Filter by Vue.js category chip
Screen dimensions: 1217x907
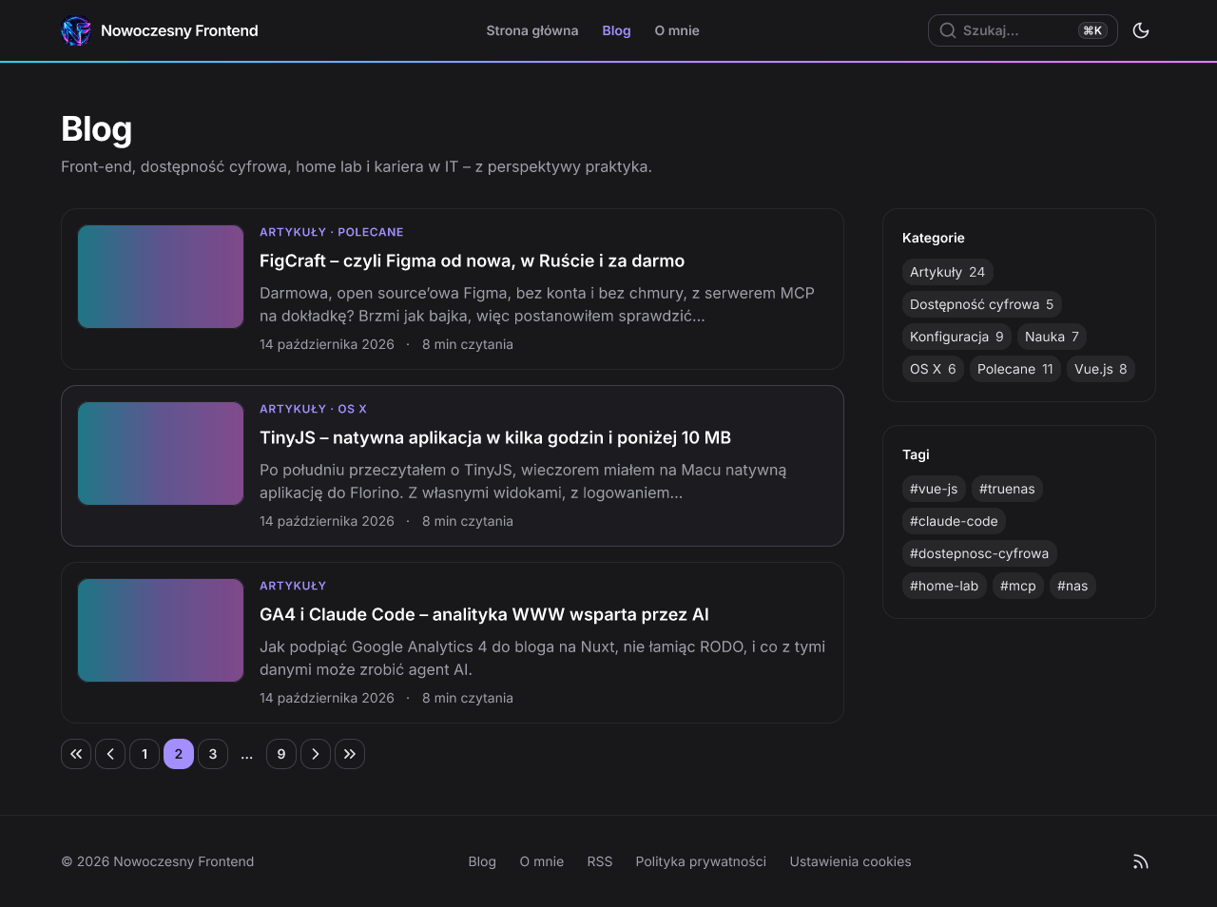(1101, 369)
